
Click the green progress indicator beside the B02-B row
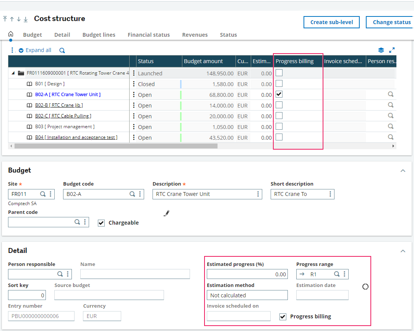pyautogui.click(x=180, y=105)
